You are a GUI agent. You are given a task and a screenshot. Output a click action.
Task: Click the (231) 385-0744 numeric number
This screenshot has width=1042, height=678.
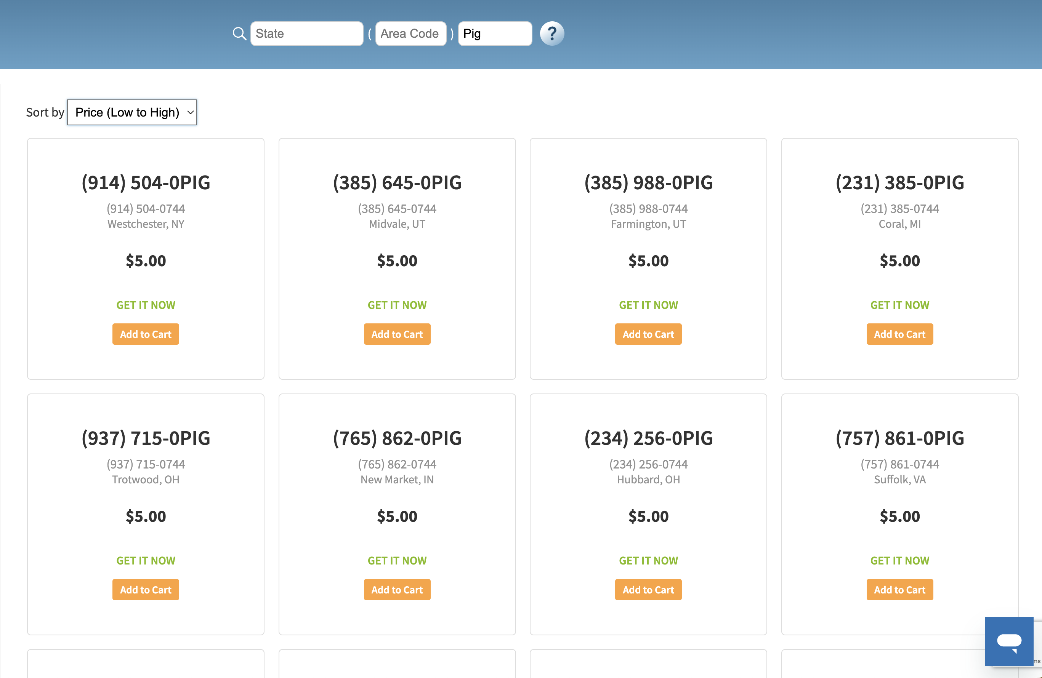[900, 209]
